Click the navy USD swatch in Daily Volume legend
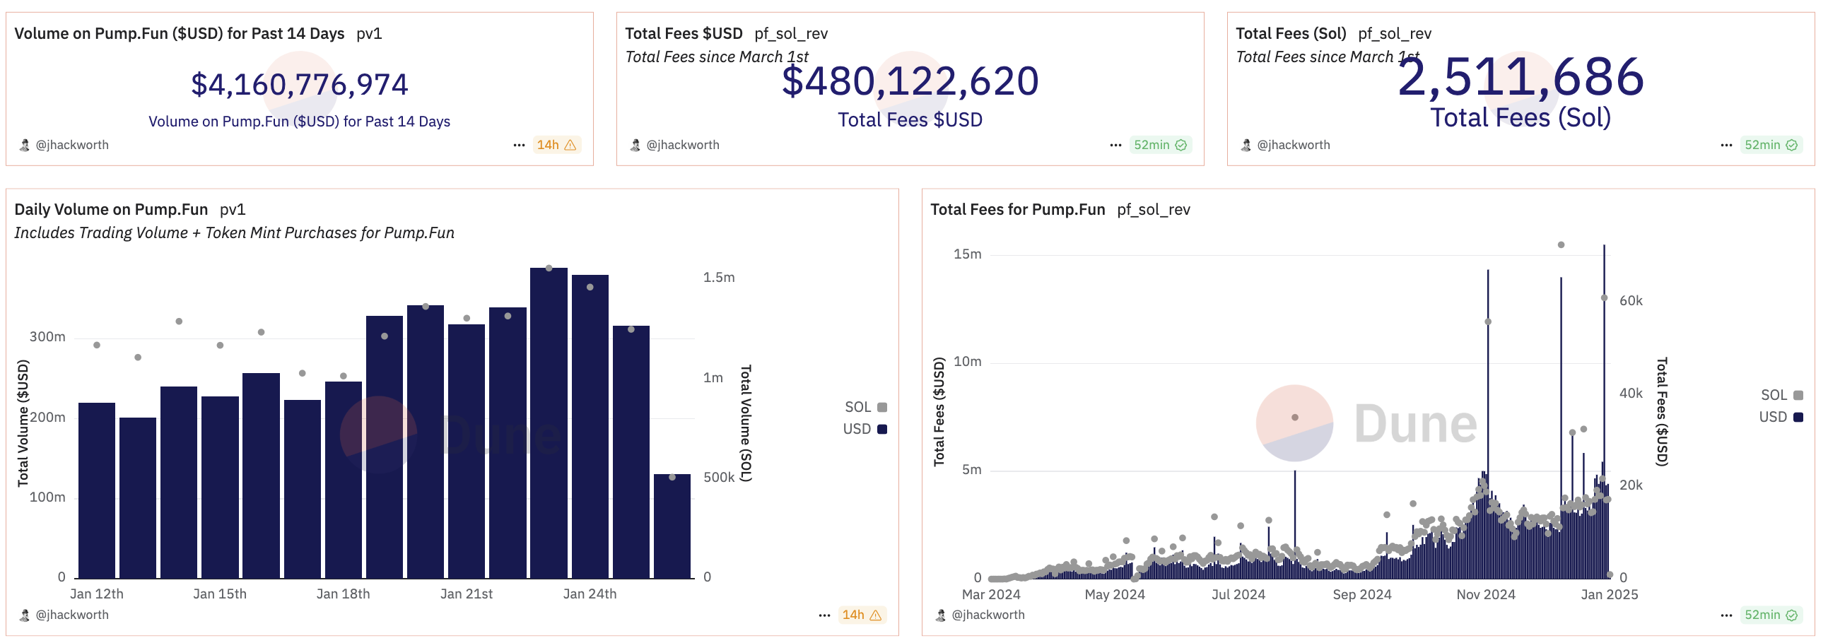The height and width of the screenshot is (643, 1828). (x=882, y=430)
